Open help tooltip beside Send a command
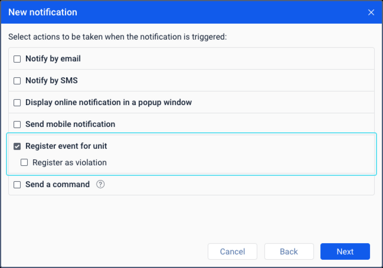The image size is (383, 268). tap(100, 184)
